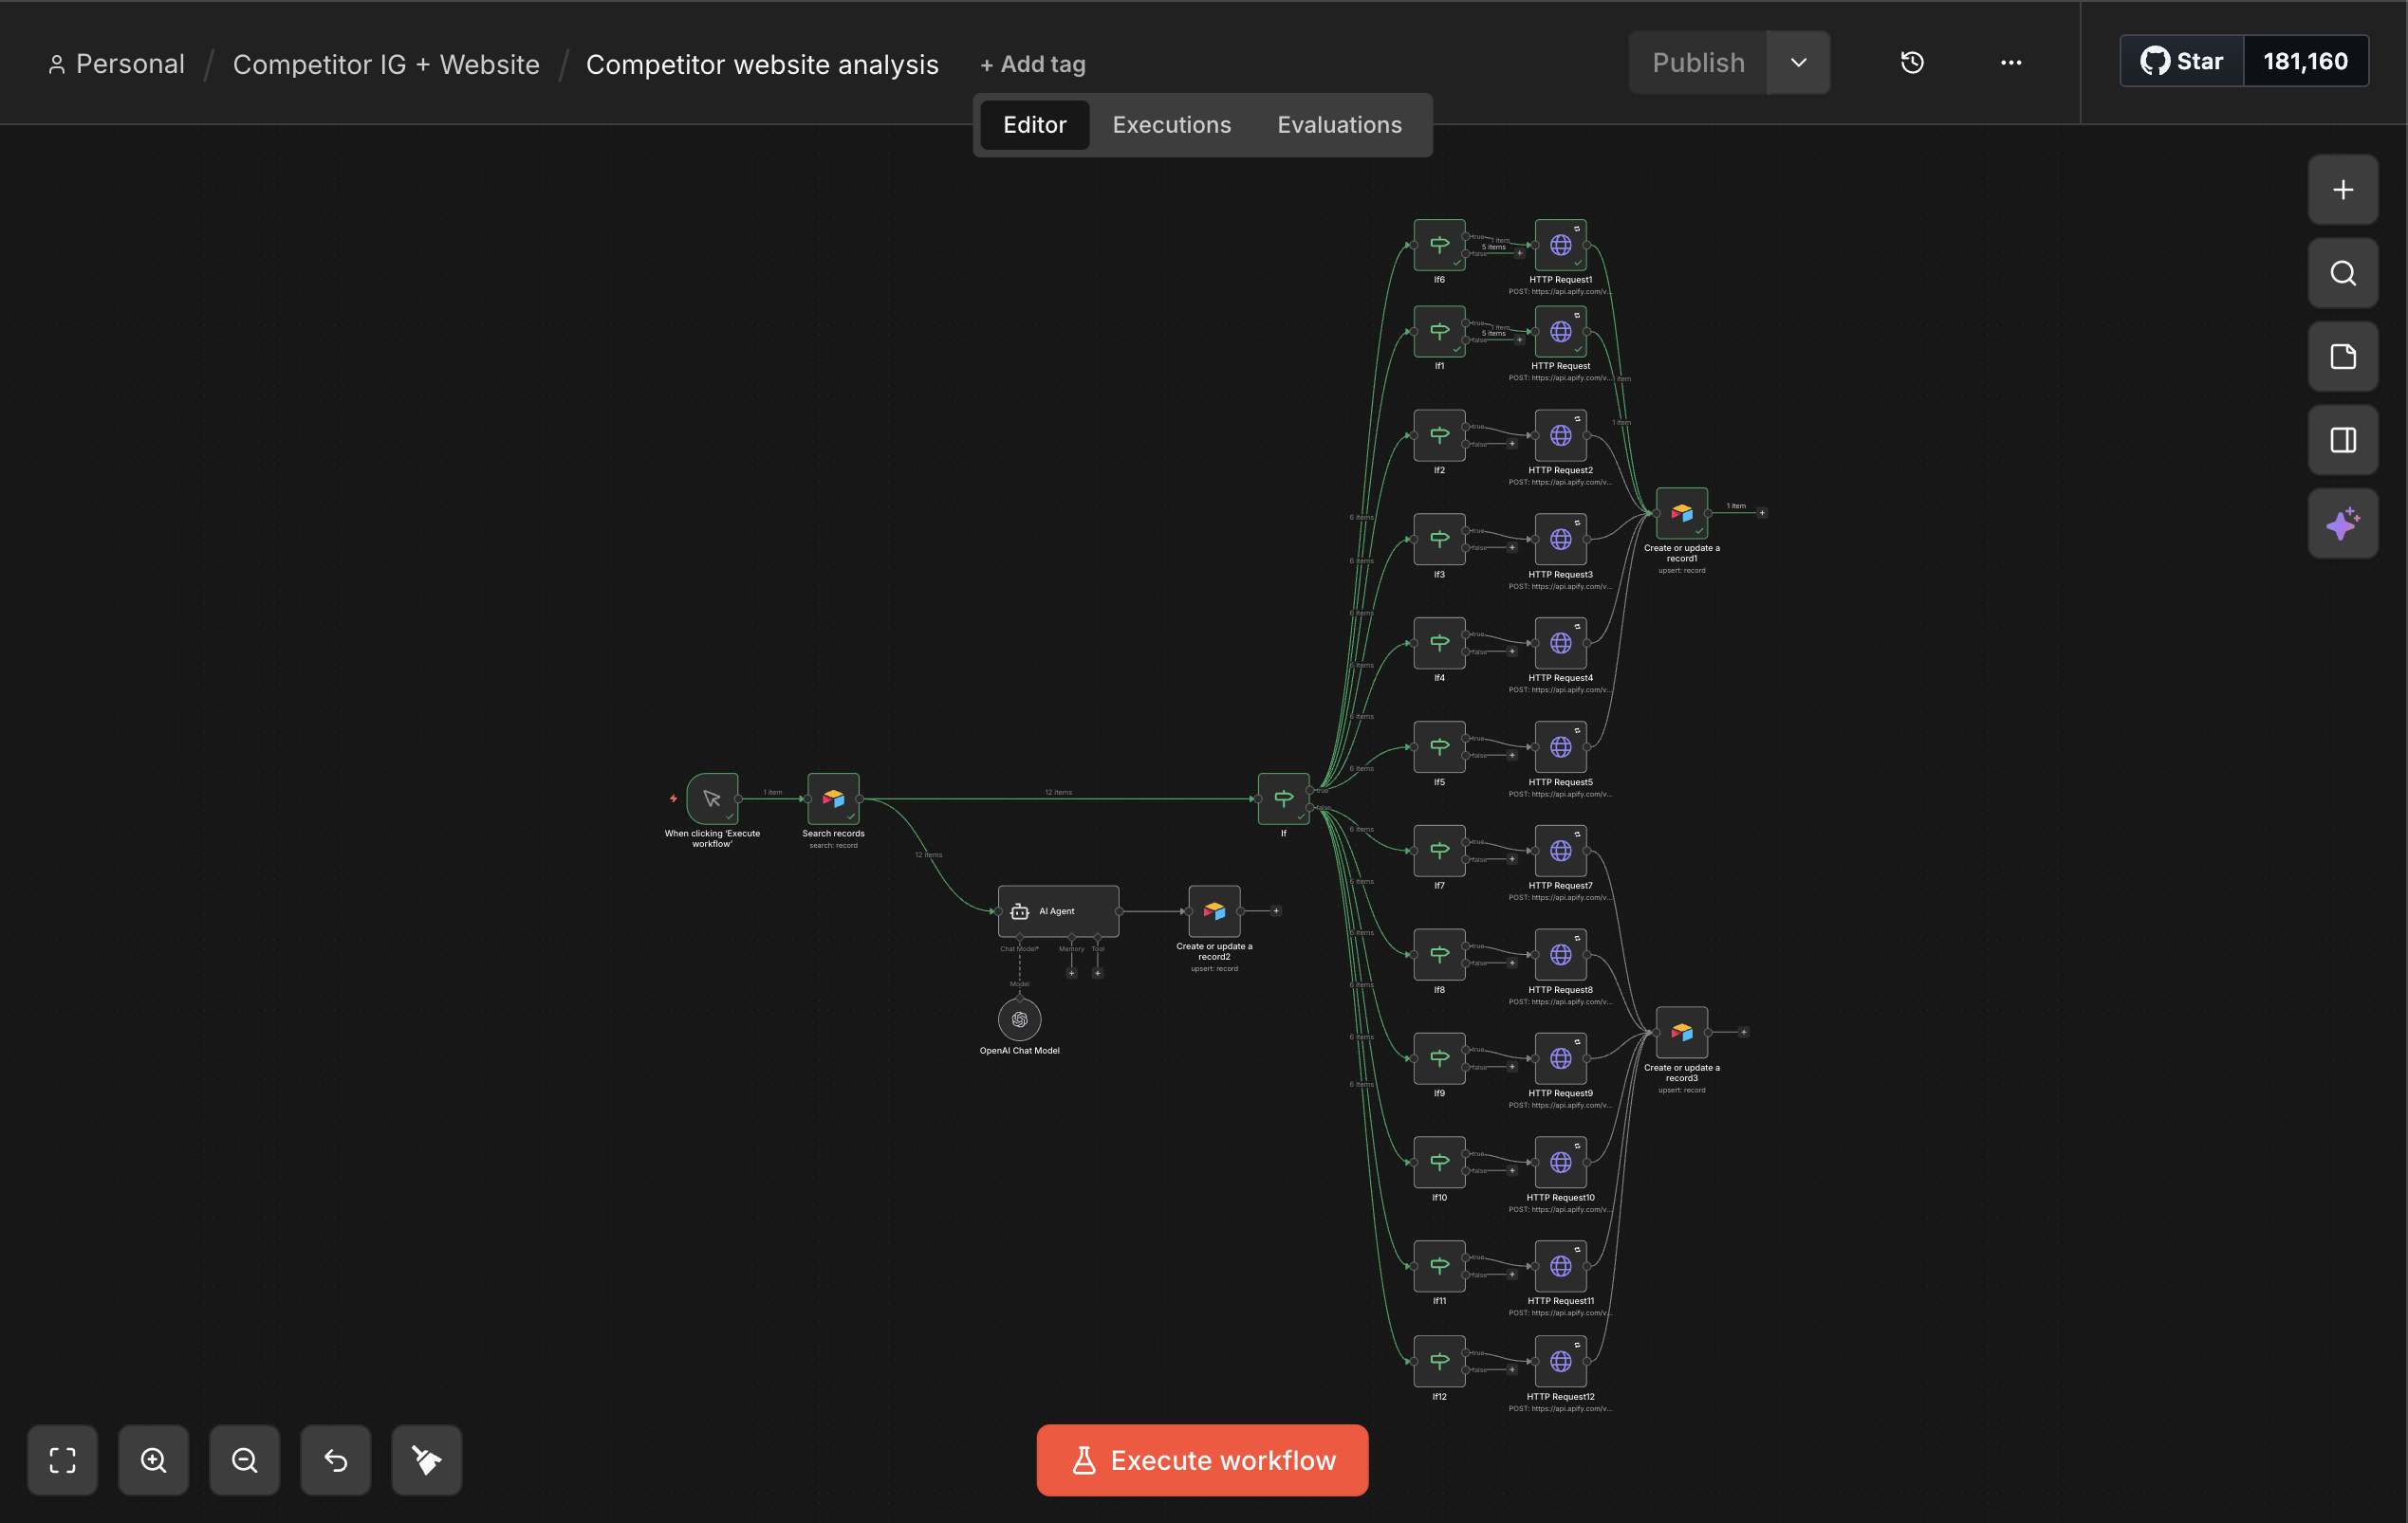The height and width of the screenshot is (1523, 2408).
Task: Select the AI Agent node
Action: tap(1058, 910)
